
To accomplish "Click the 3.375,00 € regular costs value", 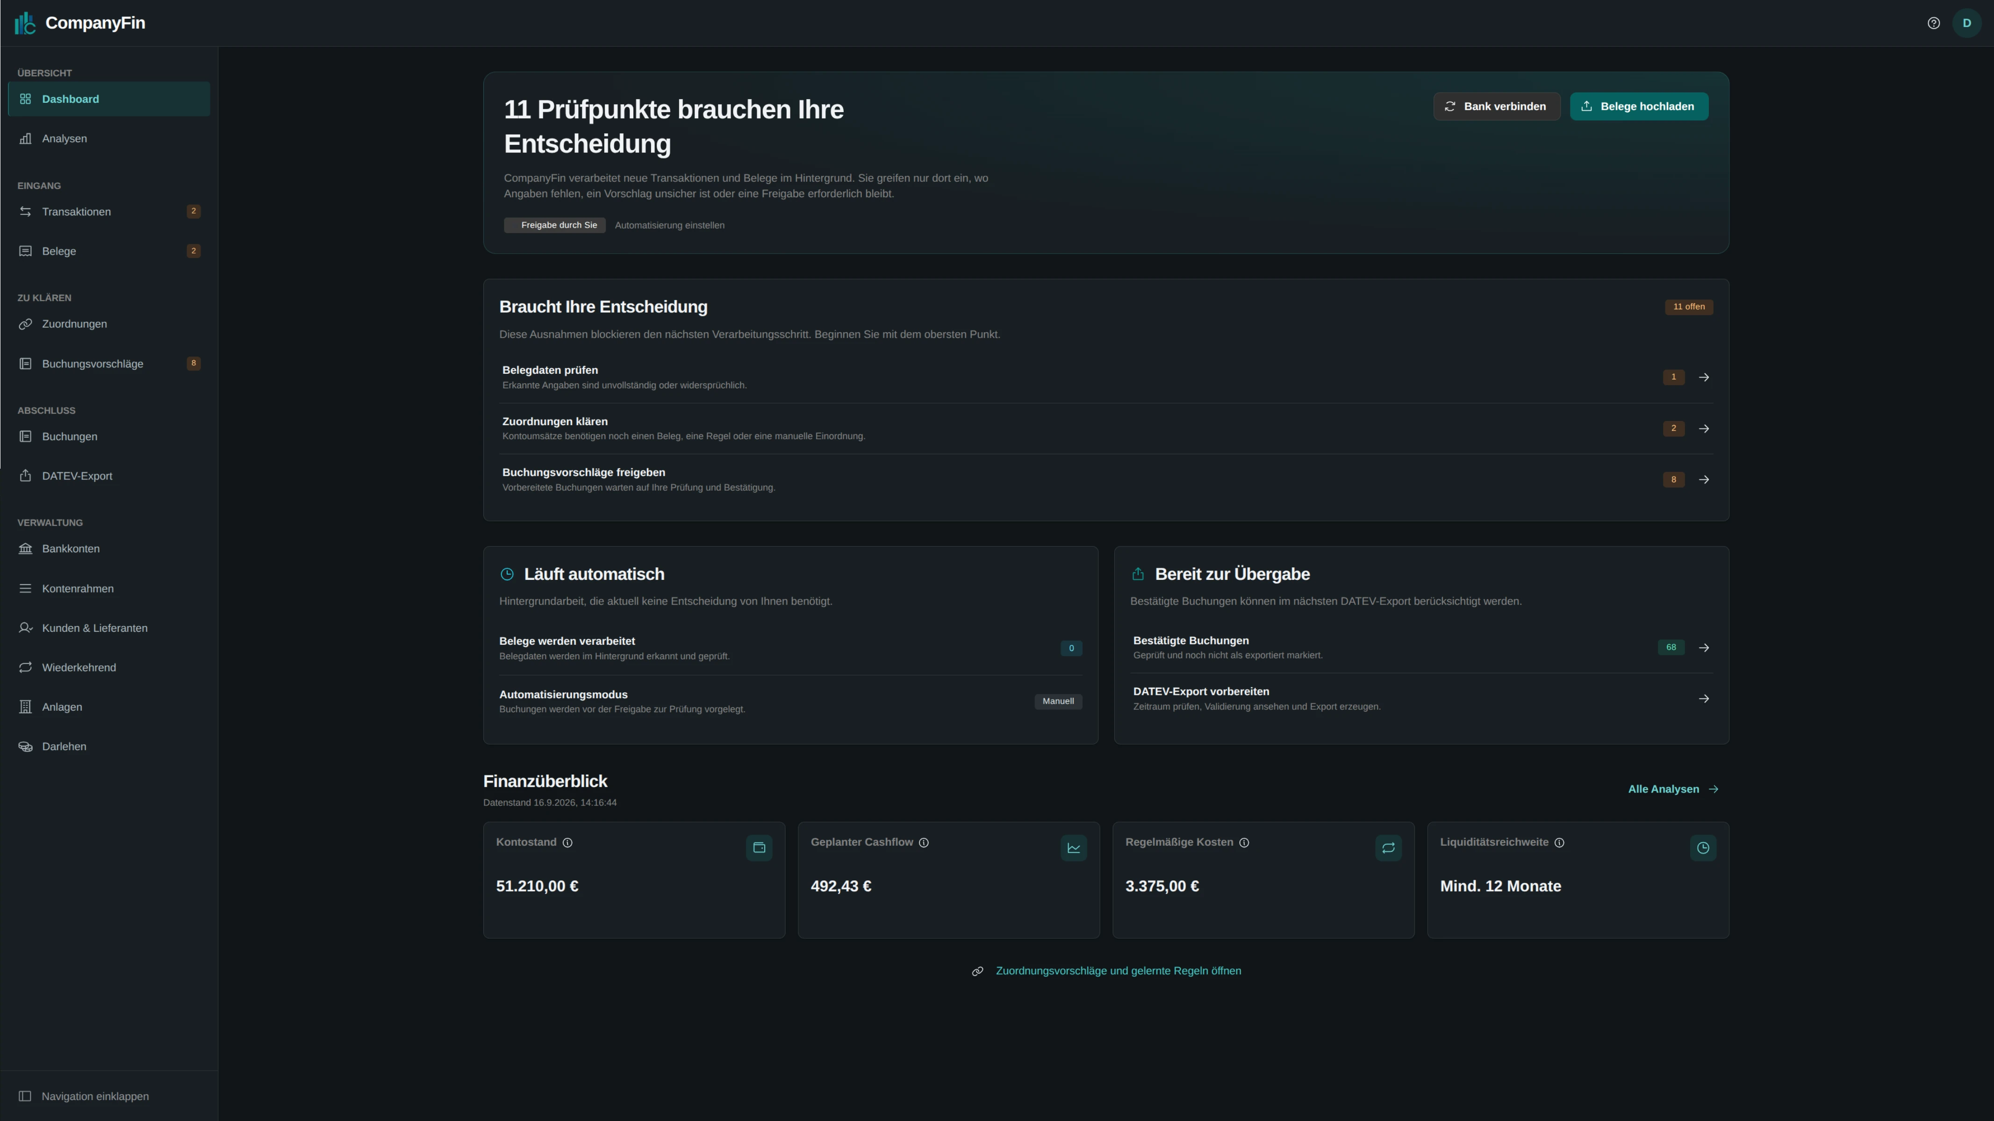I will [x=1162, y=886].
